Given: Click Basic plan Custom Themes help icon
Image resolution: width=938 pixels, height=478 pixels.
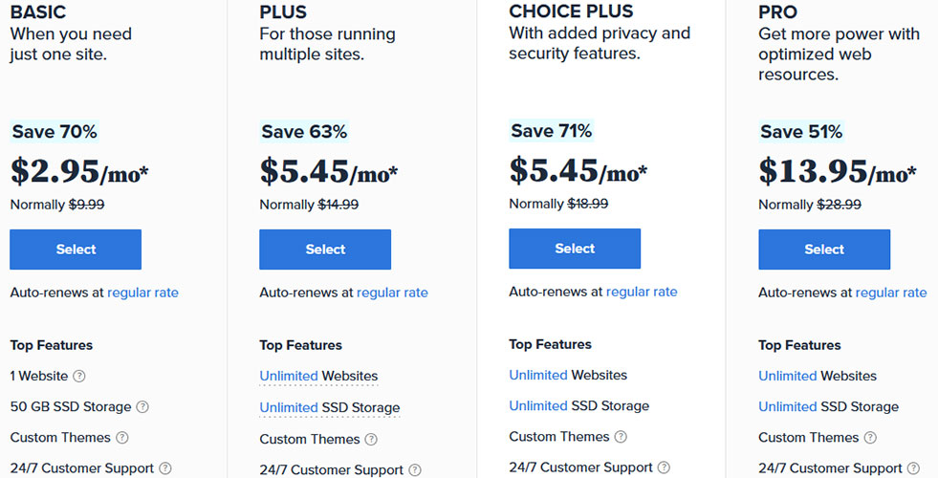Looking at the screenshot, I should click(122, 438).
